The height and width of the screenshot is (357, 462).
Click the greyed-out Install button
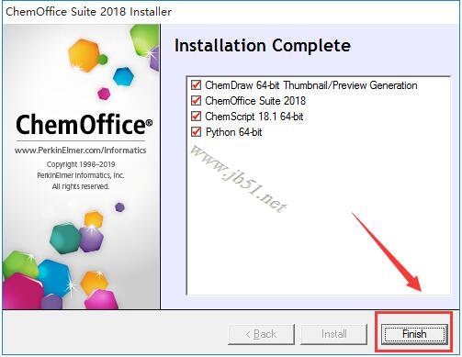[333, 334]
